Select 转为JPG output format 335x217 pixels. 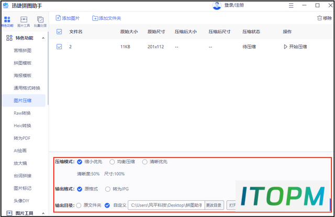[108, 189]
